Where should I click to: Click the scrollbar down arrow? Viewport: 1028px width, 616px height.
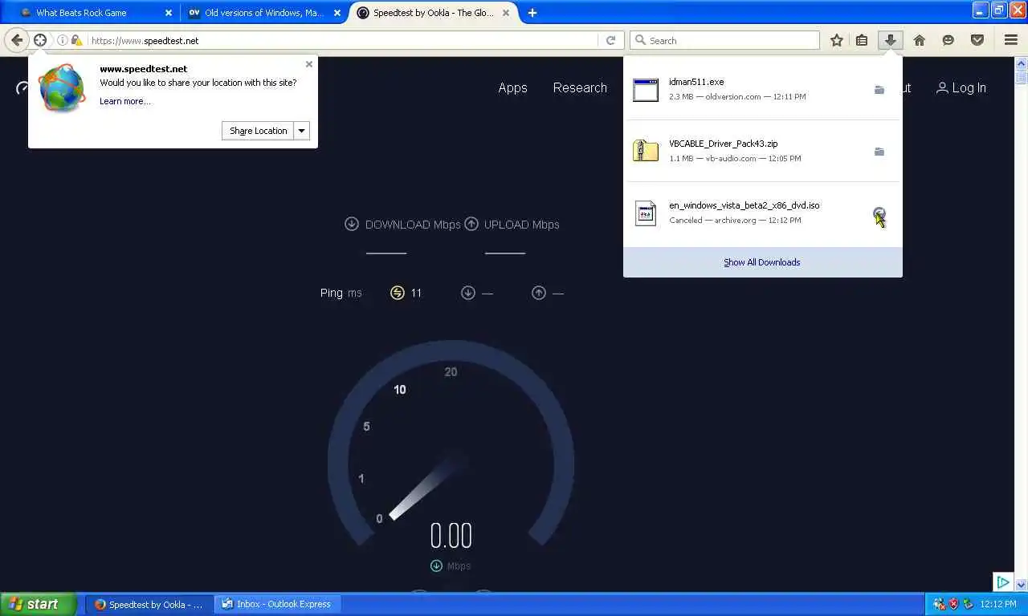click(x=1022, y=585)
